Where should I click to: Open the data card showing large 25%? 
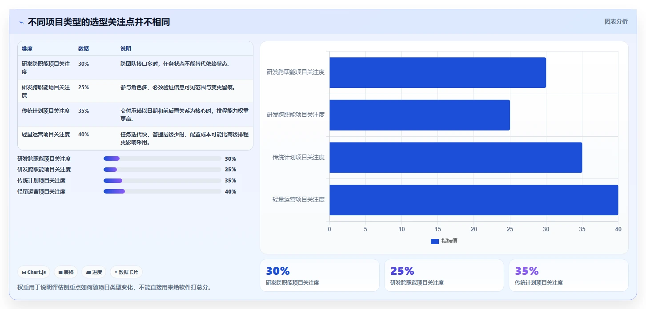coord(444,275)
